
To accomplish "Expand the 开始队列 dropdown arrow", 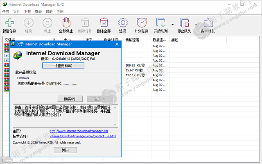I will pos(173,25).
